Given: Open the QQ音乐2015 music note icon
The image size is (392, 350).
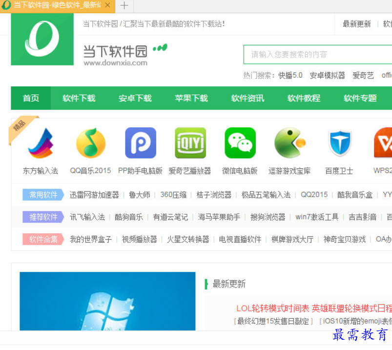Looking at the screenshot, I should tap(90, 143).
